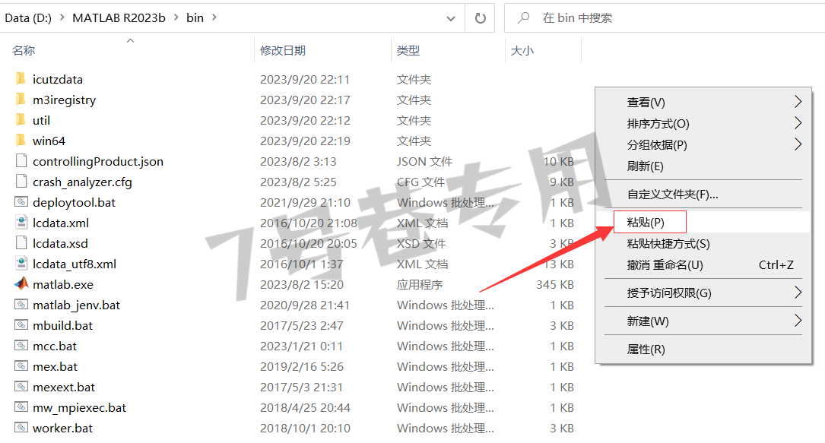Image resolution: width=825 pixels, height=443 pixels.
Task: Click the bin segment in the address bar
Action: click(195, 18)
